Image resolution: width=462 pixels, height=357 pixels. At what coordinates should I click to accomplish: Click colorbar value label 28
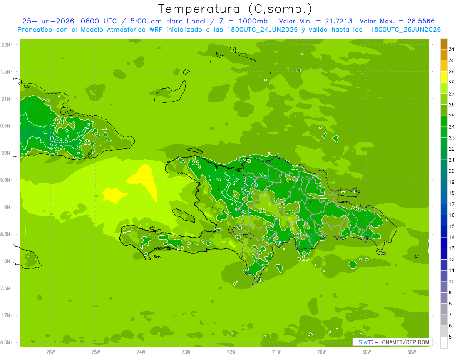pyautogui.click(x=452, y=82)
